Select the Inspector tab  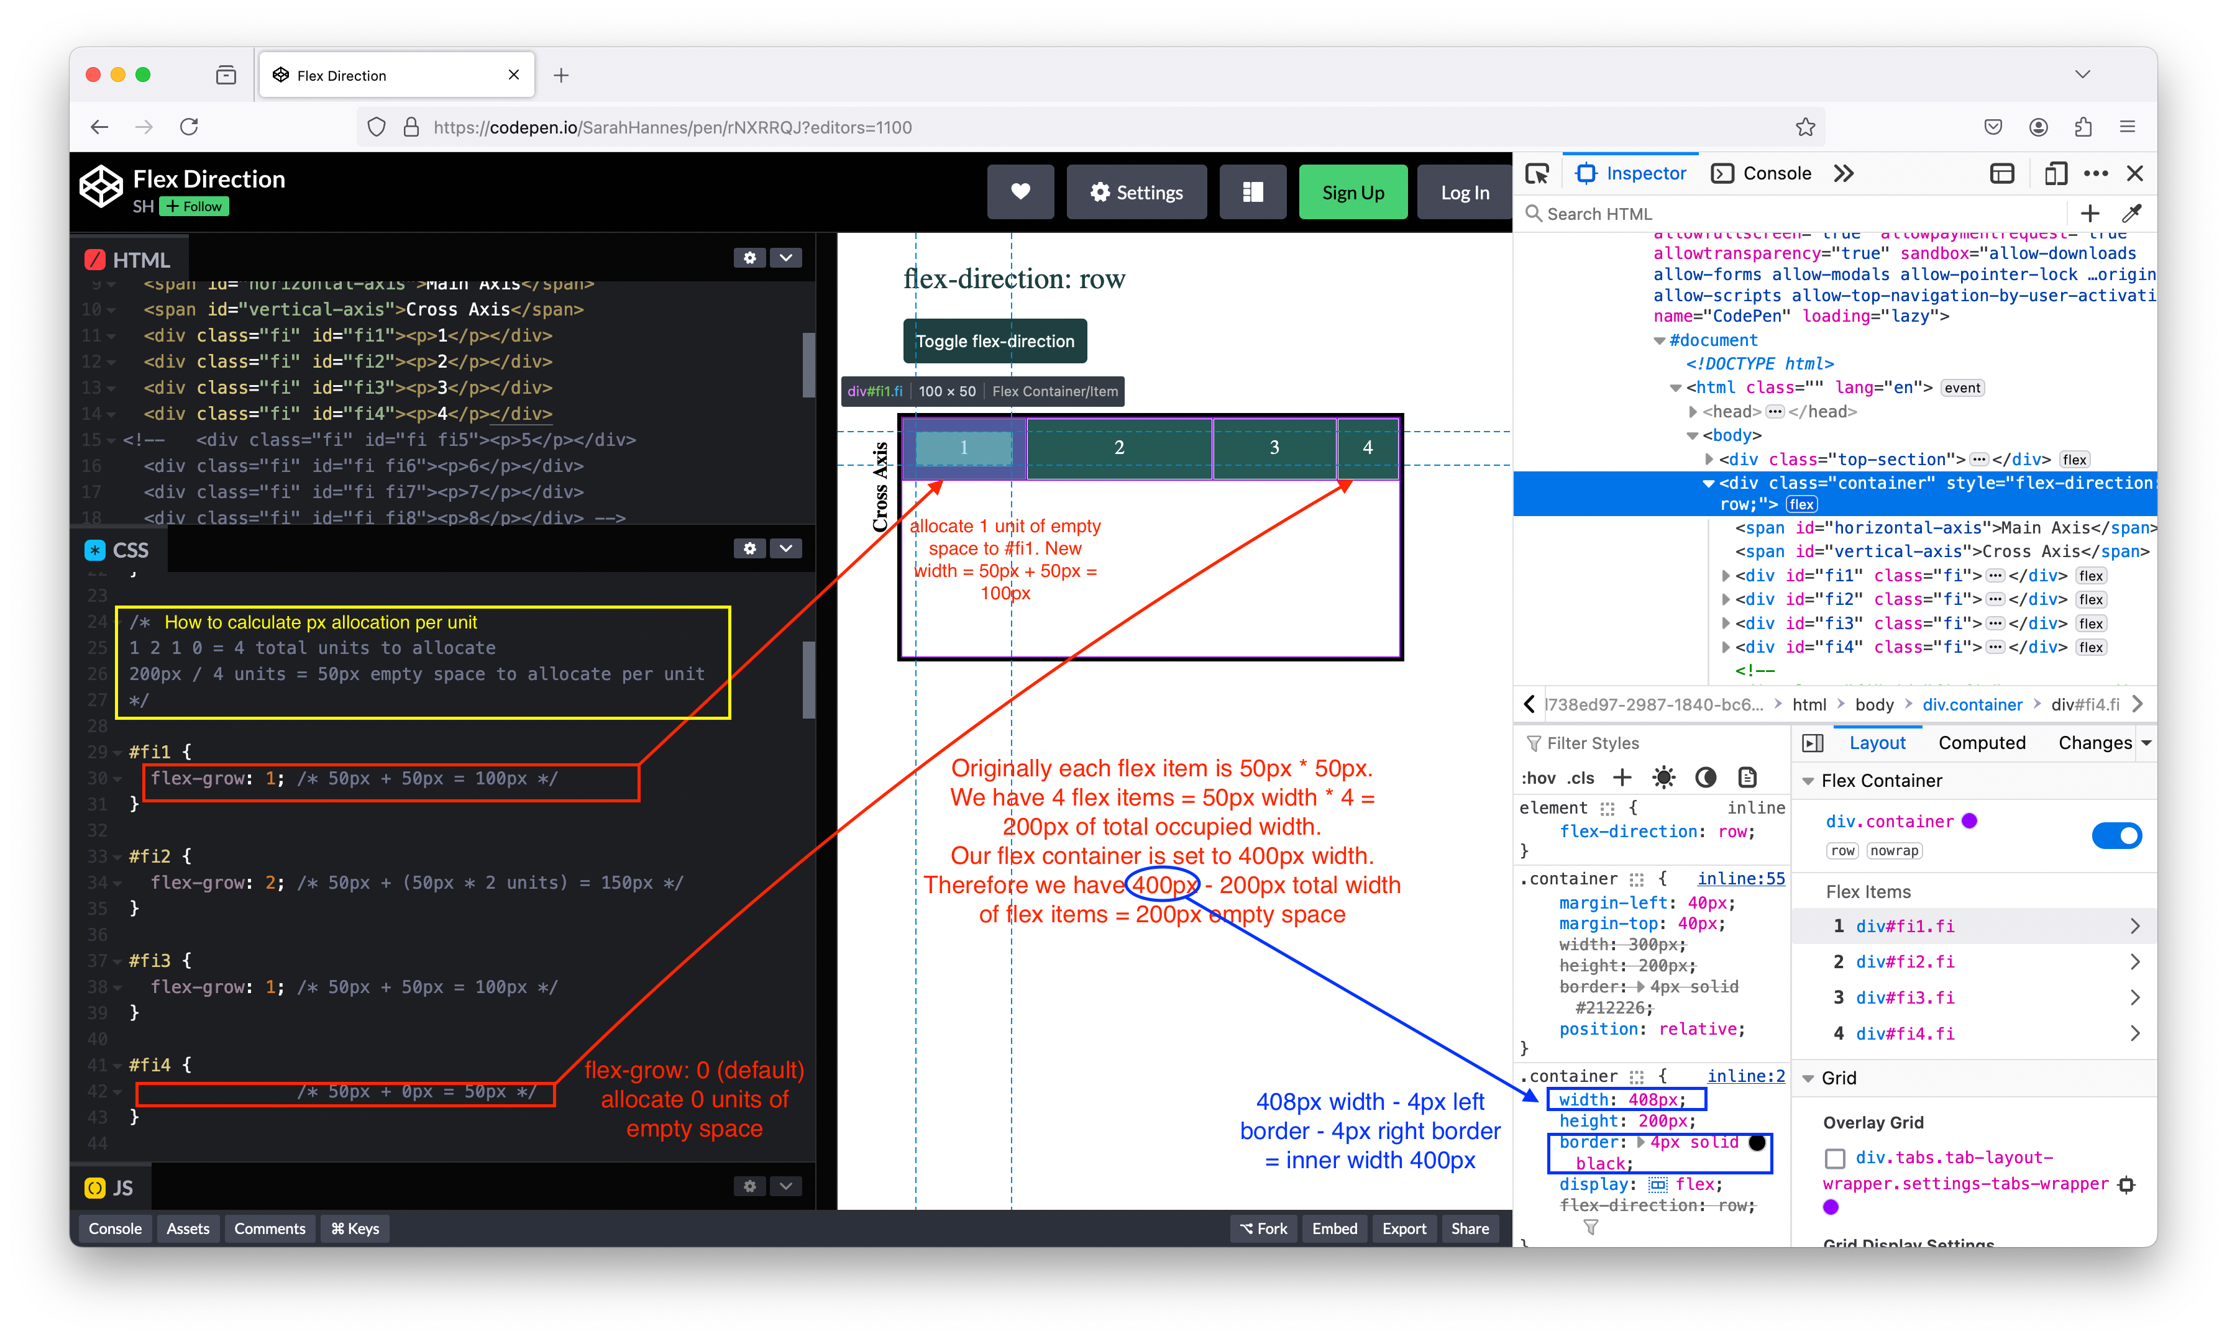tap(1631, 173)
